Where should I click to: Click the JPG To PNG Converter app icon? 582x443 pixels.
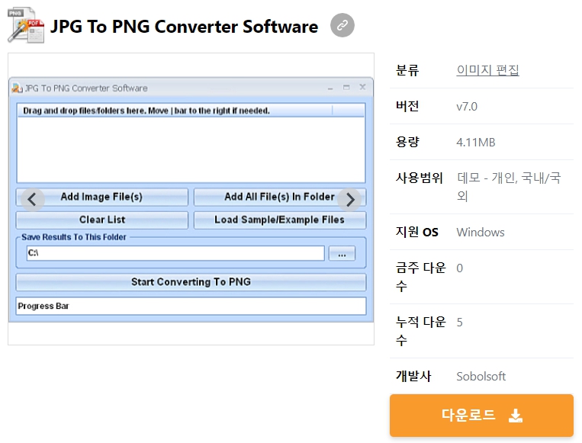tap(26, 25)
